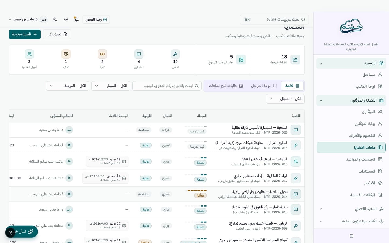389x243 pixels.
Task: Open الجلسات والمواعيد in the sidebar
Action: (x=351, y=159)
